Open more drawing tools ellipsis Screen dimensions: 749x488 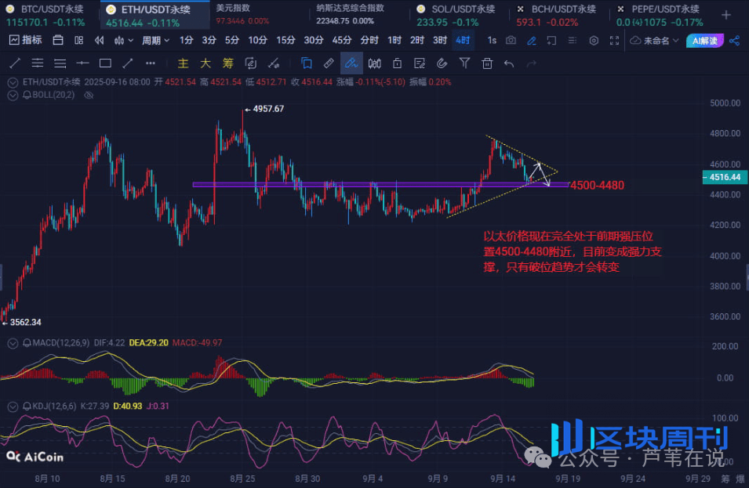(151, 63)
